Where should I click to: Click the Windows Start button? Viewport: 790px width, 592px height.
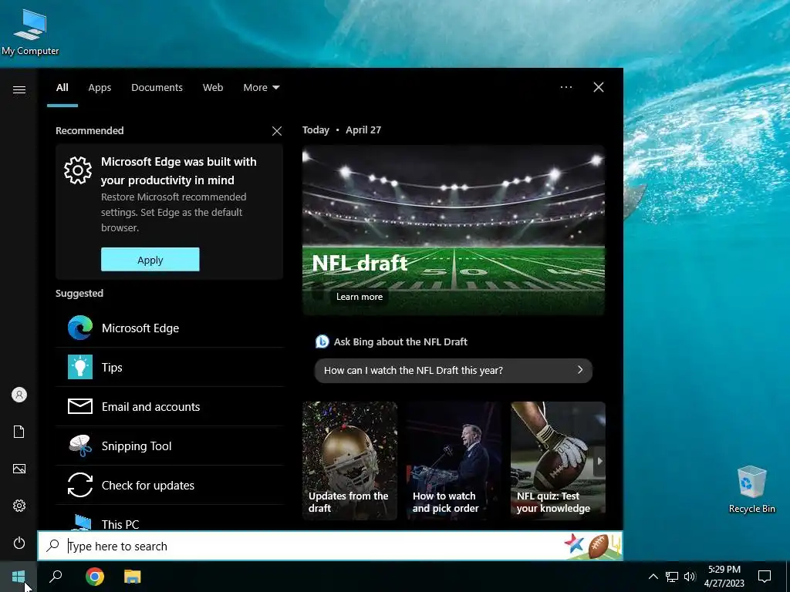point(19,577)
